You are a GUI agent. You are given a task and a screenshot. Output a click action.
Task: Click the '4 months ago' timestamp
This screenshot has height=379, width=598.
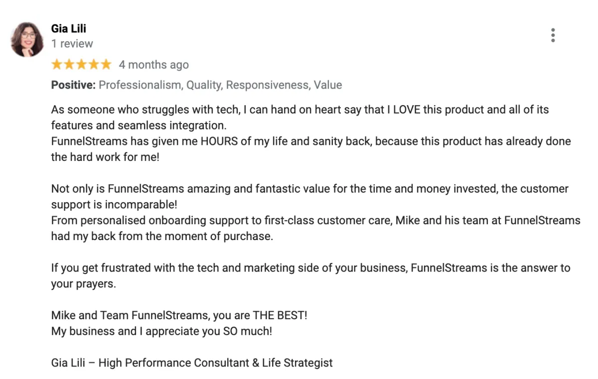coord(154,65)
